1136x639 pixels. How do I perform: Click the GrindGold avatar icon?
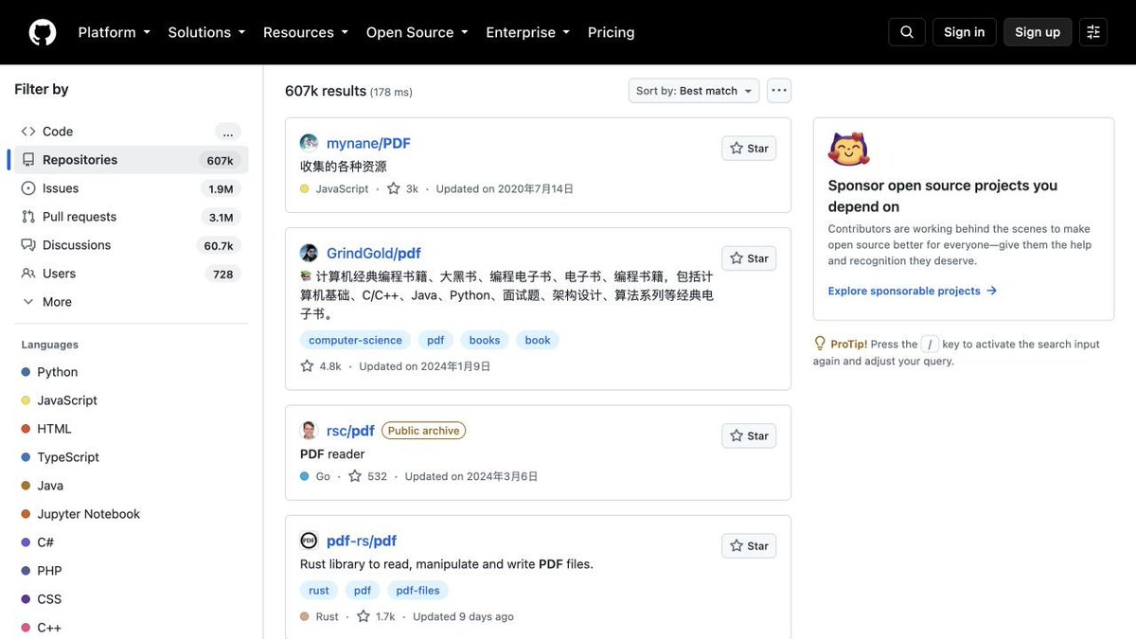coord(309,253)
